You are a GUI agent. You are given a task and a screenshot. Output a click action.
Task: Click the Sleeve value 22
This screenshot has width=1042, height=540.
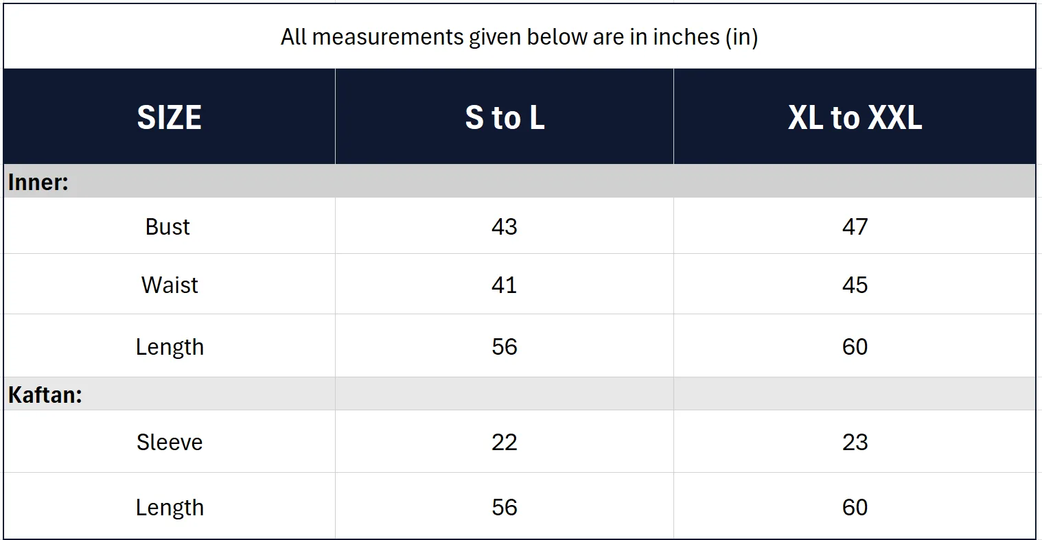pyautogui.click(x=505, y=442)
